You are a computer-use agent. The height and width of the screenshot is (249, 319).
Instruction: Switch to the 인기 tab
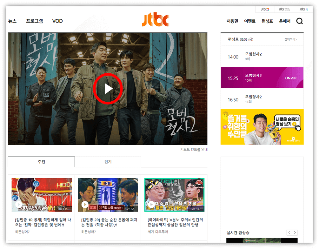coord(108,162)
